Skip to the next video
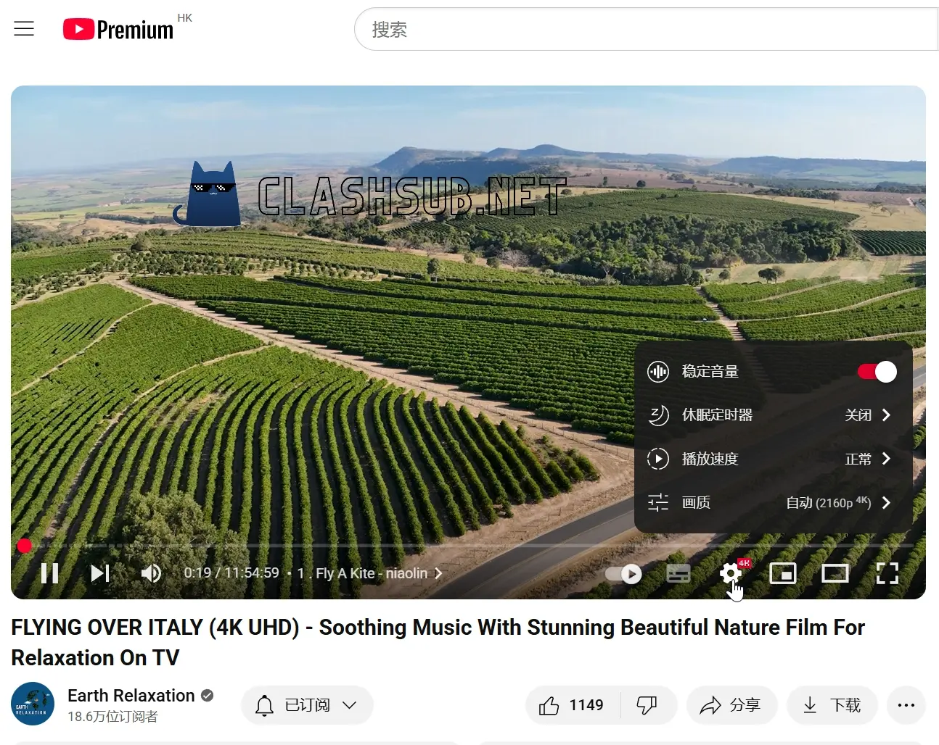939x745 pixels. pos(99,573)
